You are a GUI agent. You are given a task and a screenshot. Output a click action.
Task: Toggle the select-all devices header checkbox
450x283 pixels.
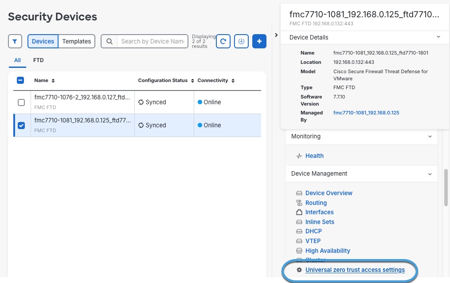pyautogui.click(x=20, y=80)
